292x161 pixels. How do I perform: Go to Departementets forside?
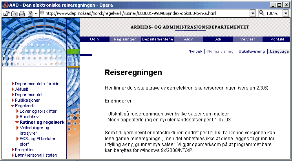[x=37, y=84]
